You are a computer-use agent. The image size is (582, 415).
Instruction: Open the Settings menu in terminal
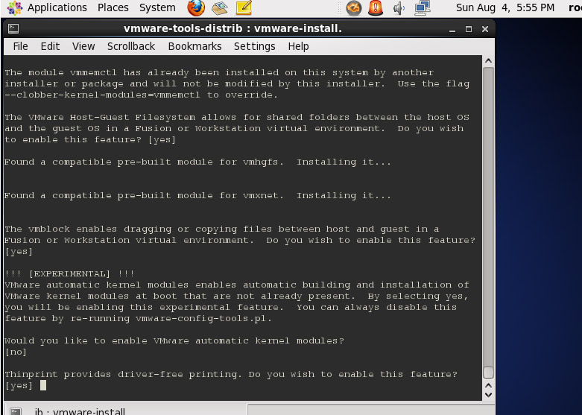pyautogui.click(x=255, y=46)
